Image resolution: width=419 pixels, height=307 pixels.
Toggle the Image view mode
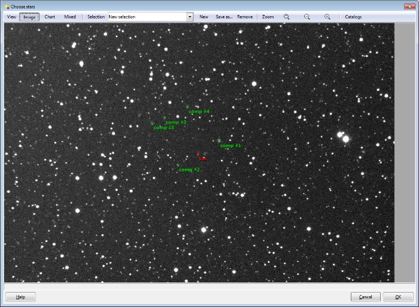coord(29,17)
